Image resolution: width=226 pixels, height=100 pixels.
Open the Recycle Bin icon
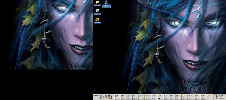click(x=97, y=12)
